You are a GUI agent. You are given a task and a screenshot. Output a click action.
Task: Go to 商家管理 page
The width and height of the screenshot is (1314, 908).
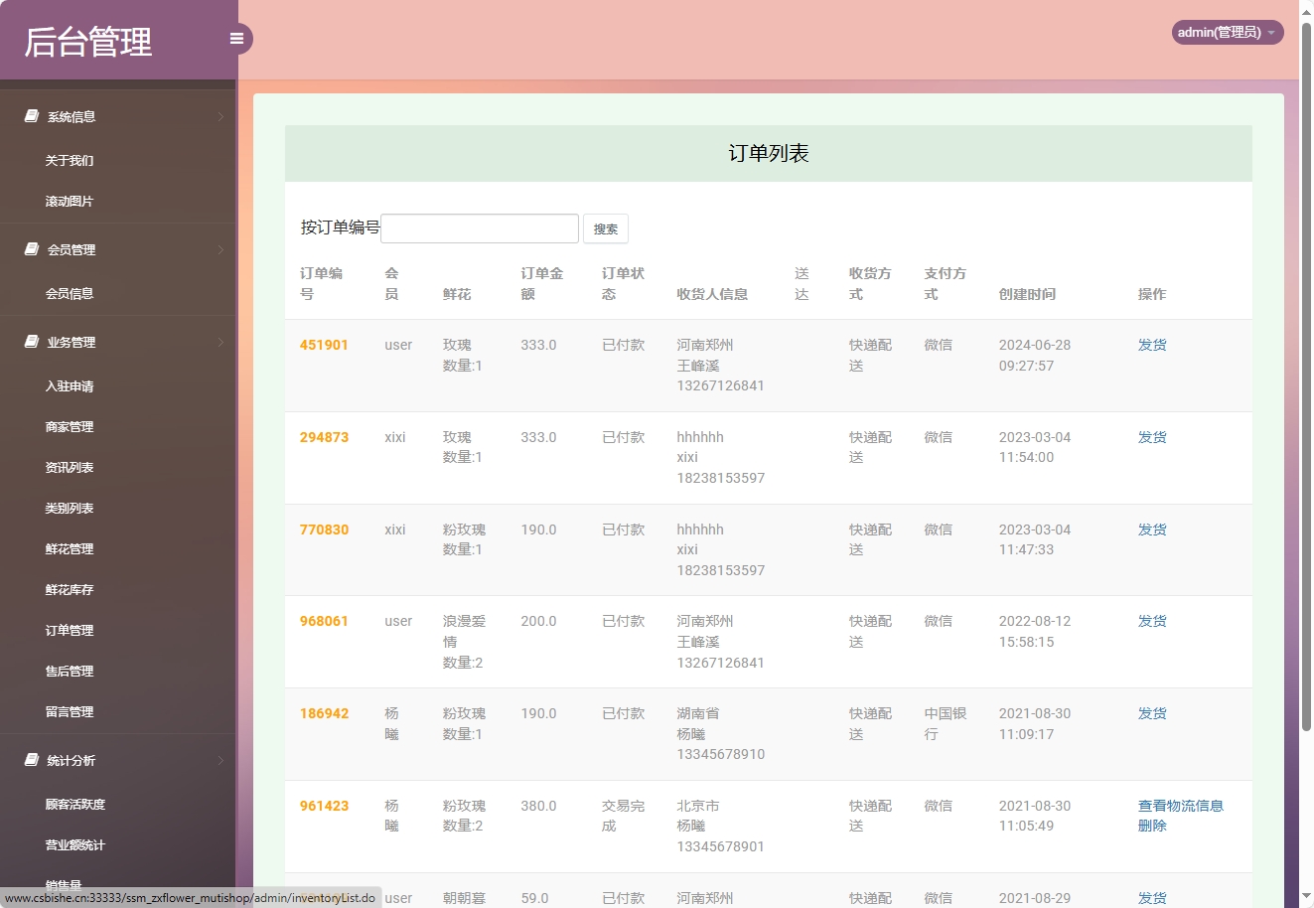tap(70, 427)
